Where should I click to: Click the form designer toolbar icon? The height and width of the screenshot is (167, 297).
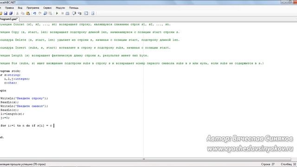[x=93, y=13]
